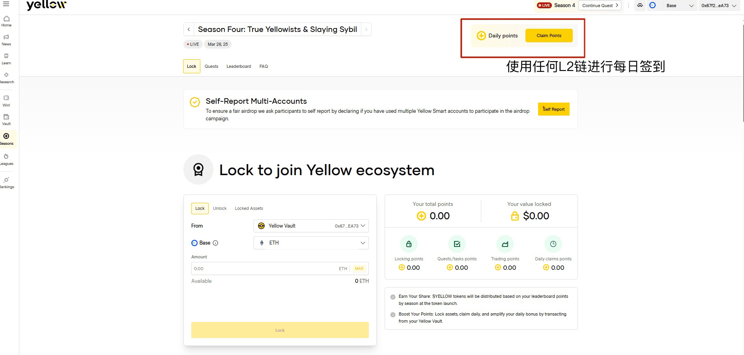Go to next season arrow
744x355 pixels.
366,30
